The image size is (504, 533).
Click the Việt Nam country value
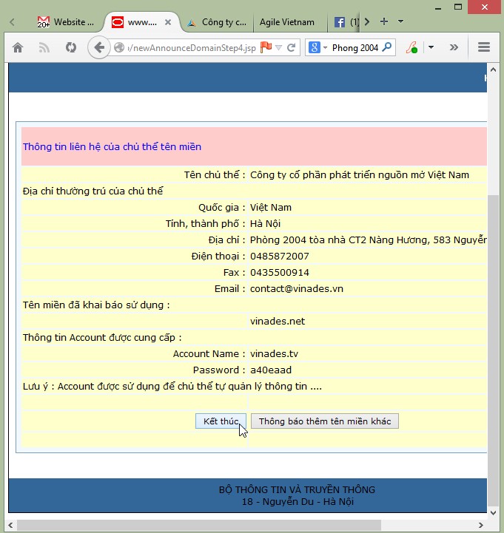tap(271, 207)
